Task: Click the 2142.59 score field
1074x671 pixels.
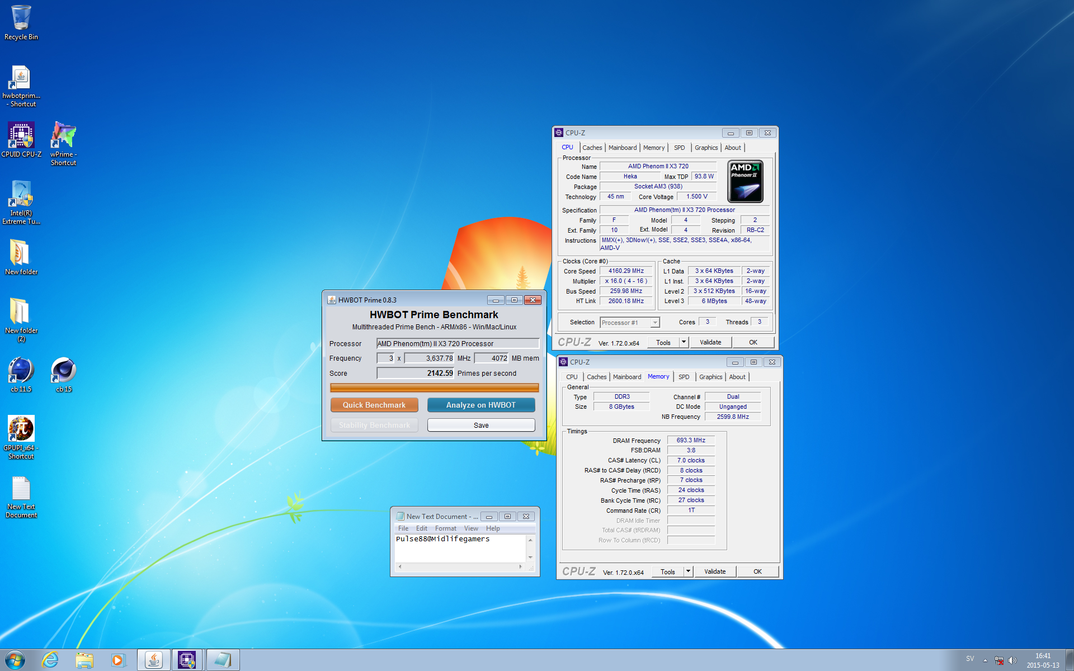Action: 415,373
